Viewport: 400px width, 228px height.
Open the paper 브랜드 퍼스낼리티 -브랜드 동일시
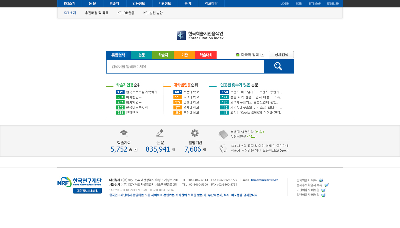256,92
